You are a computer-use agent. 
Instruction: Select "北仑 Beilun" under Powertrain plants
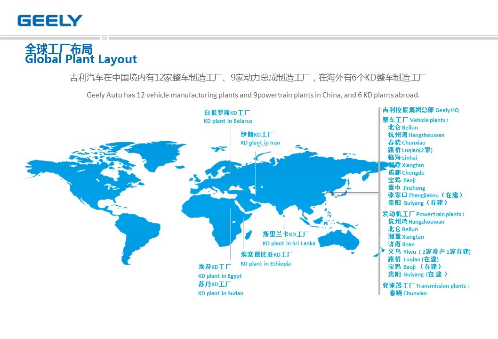(x=403, y=229)
